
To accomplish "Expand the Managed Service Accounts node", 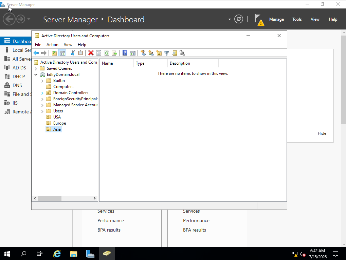I will pyautogui.click(x=42, y=105).
